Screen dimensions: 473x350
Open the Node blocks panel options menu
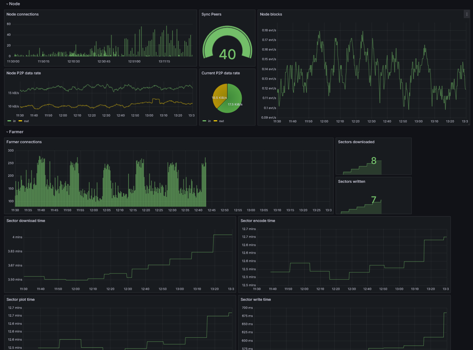click(467, 14)
